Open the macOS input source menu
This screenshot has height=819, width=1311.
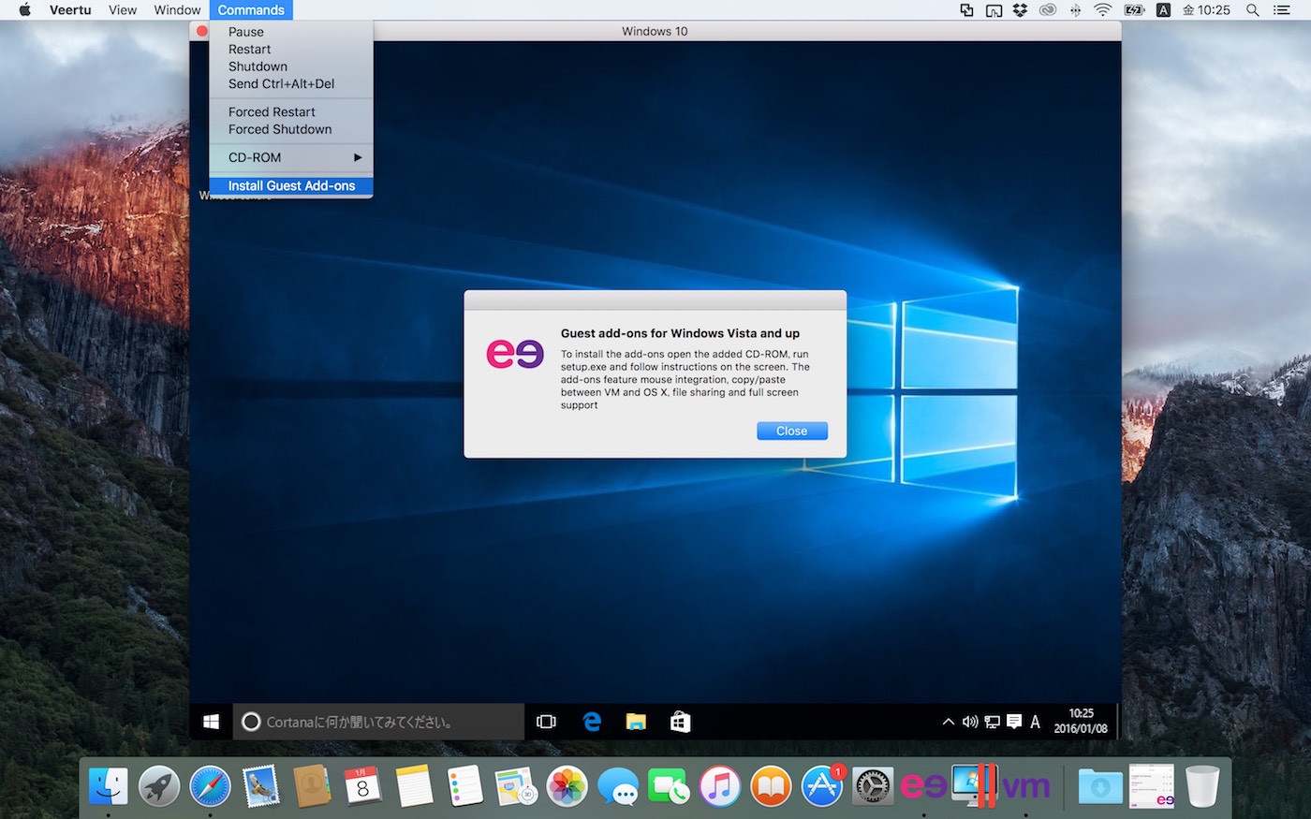pos(1163,10)
